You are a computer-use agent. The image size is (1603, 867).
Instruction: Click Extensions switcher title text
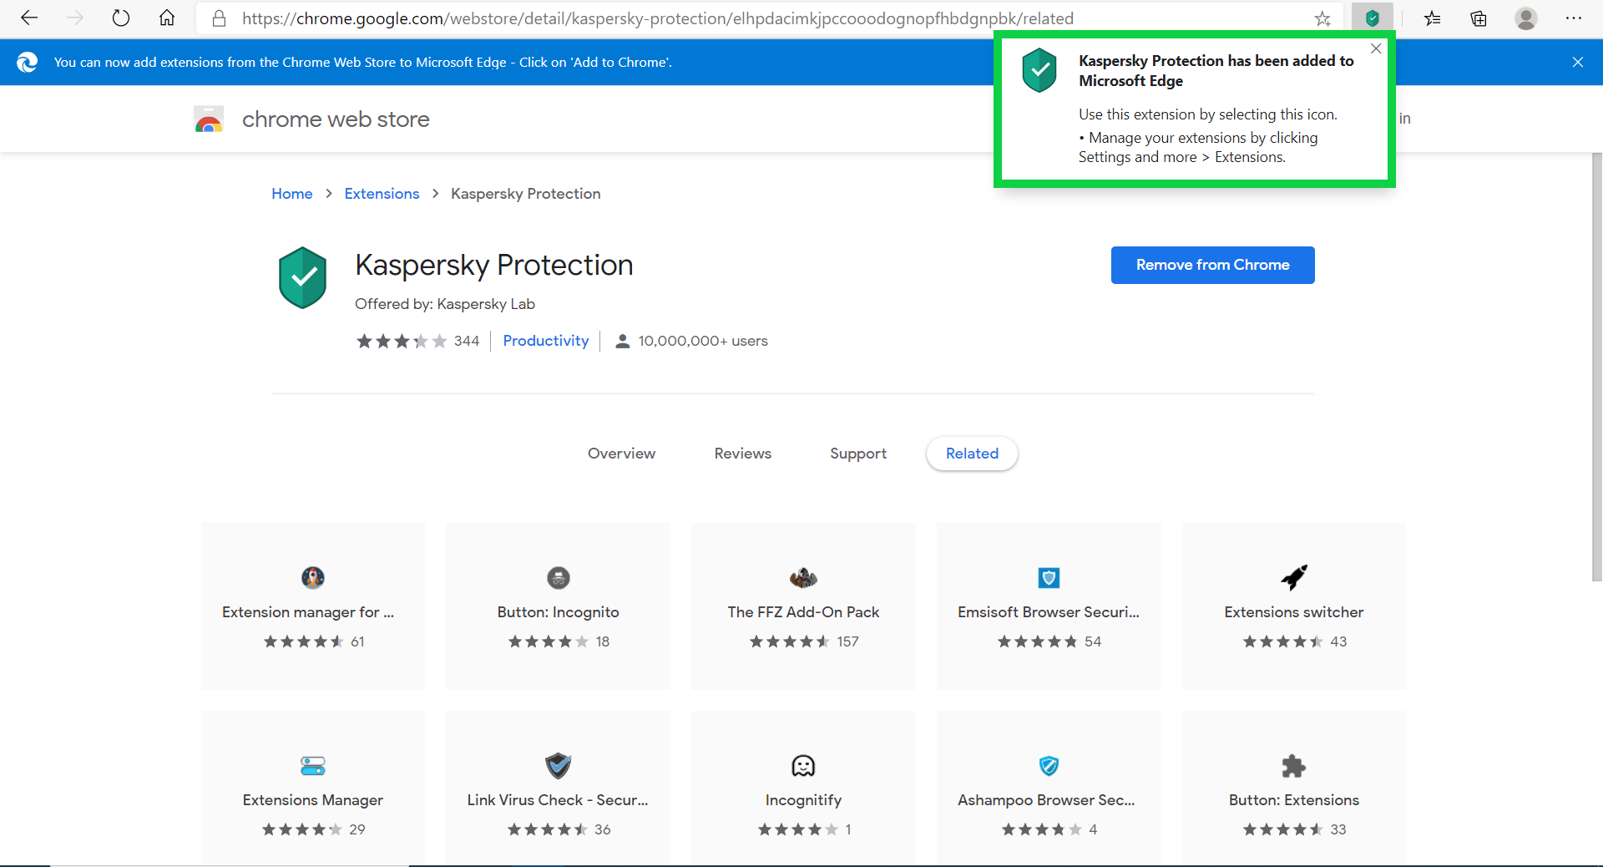[x=1294, y=612]
